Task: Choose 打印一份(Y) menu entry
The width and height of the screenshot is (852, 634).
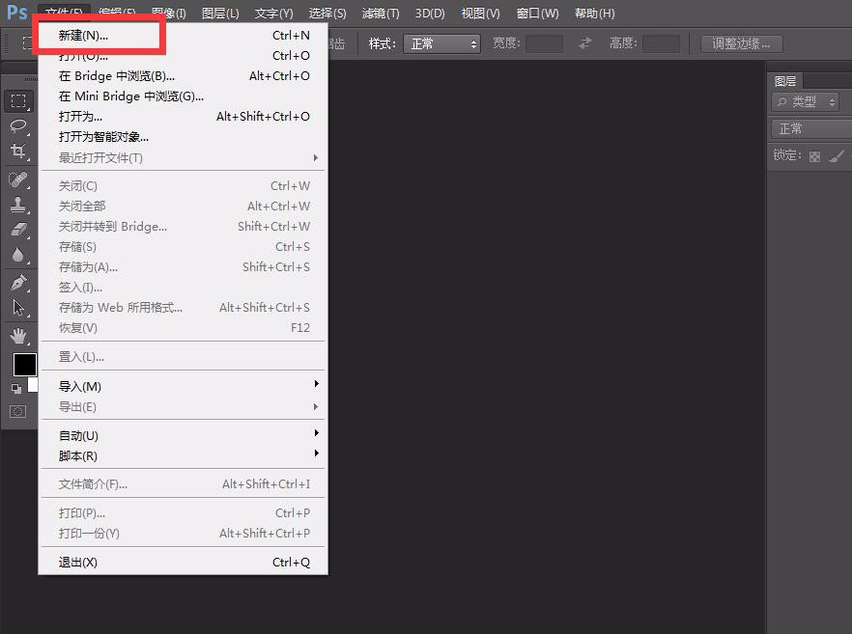Action: pos(183,534)
